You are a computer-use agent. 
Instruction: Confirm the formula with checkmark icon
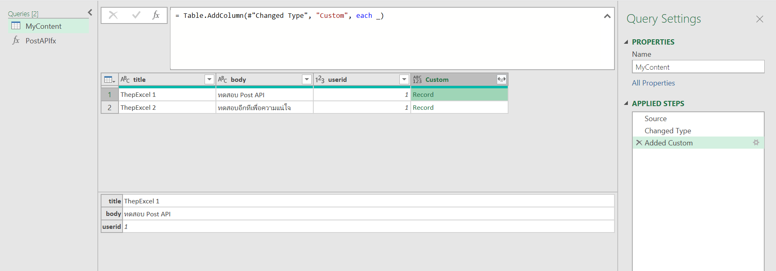[136, 15]
